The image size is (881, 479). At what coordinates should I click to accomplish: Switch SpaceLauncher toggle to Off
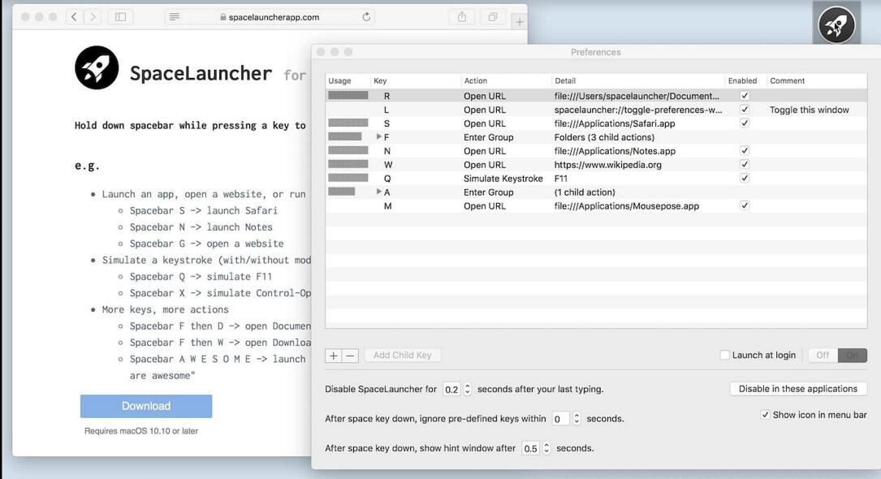pyautogui.click(x=823, y=356)
